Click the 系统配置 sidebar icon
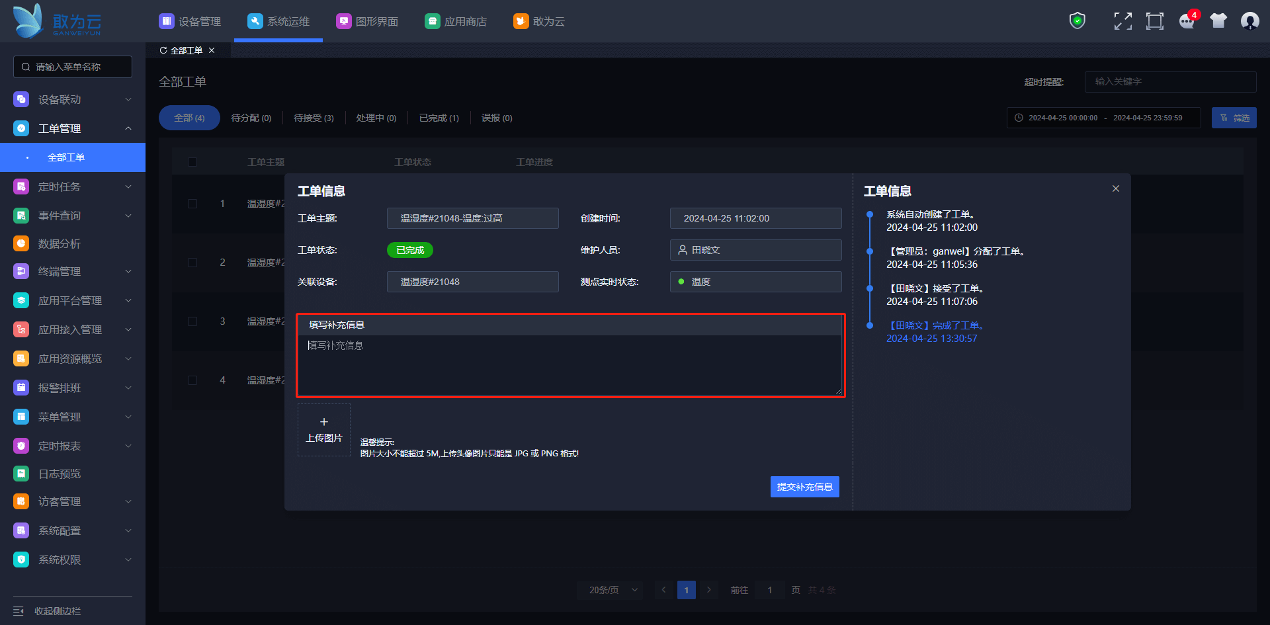 click(21, 530)
